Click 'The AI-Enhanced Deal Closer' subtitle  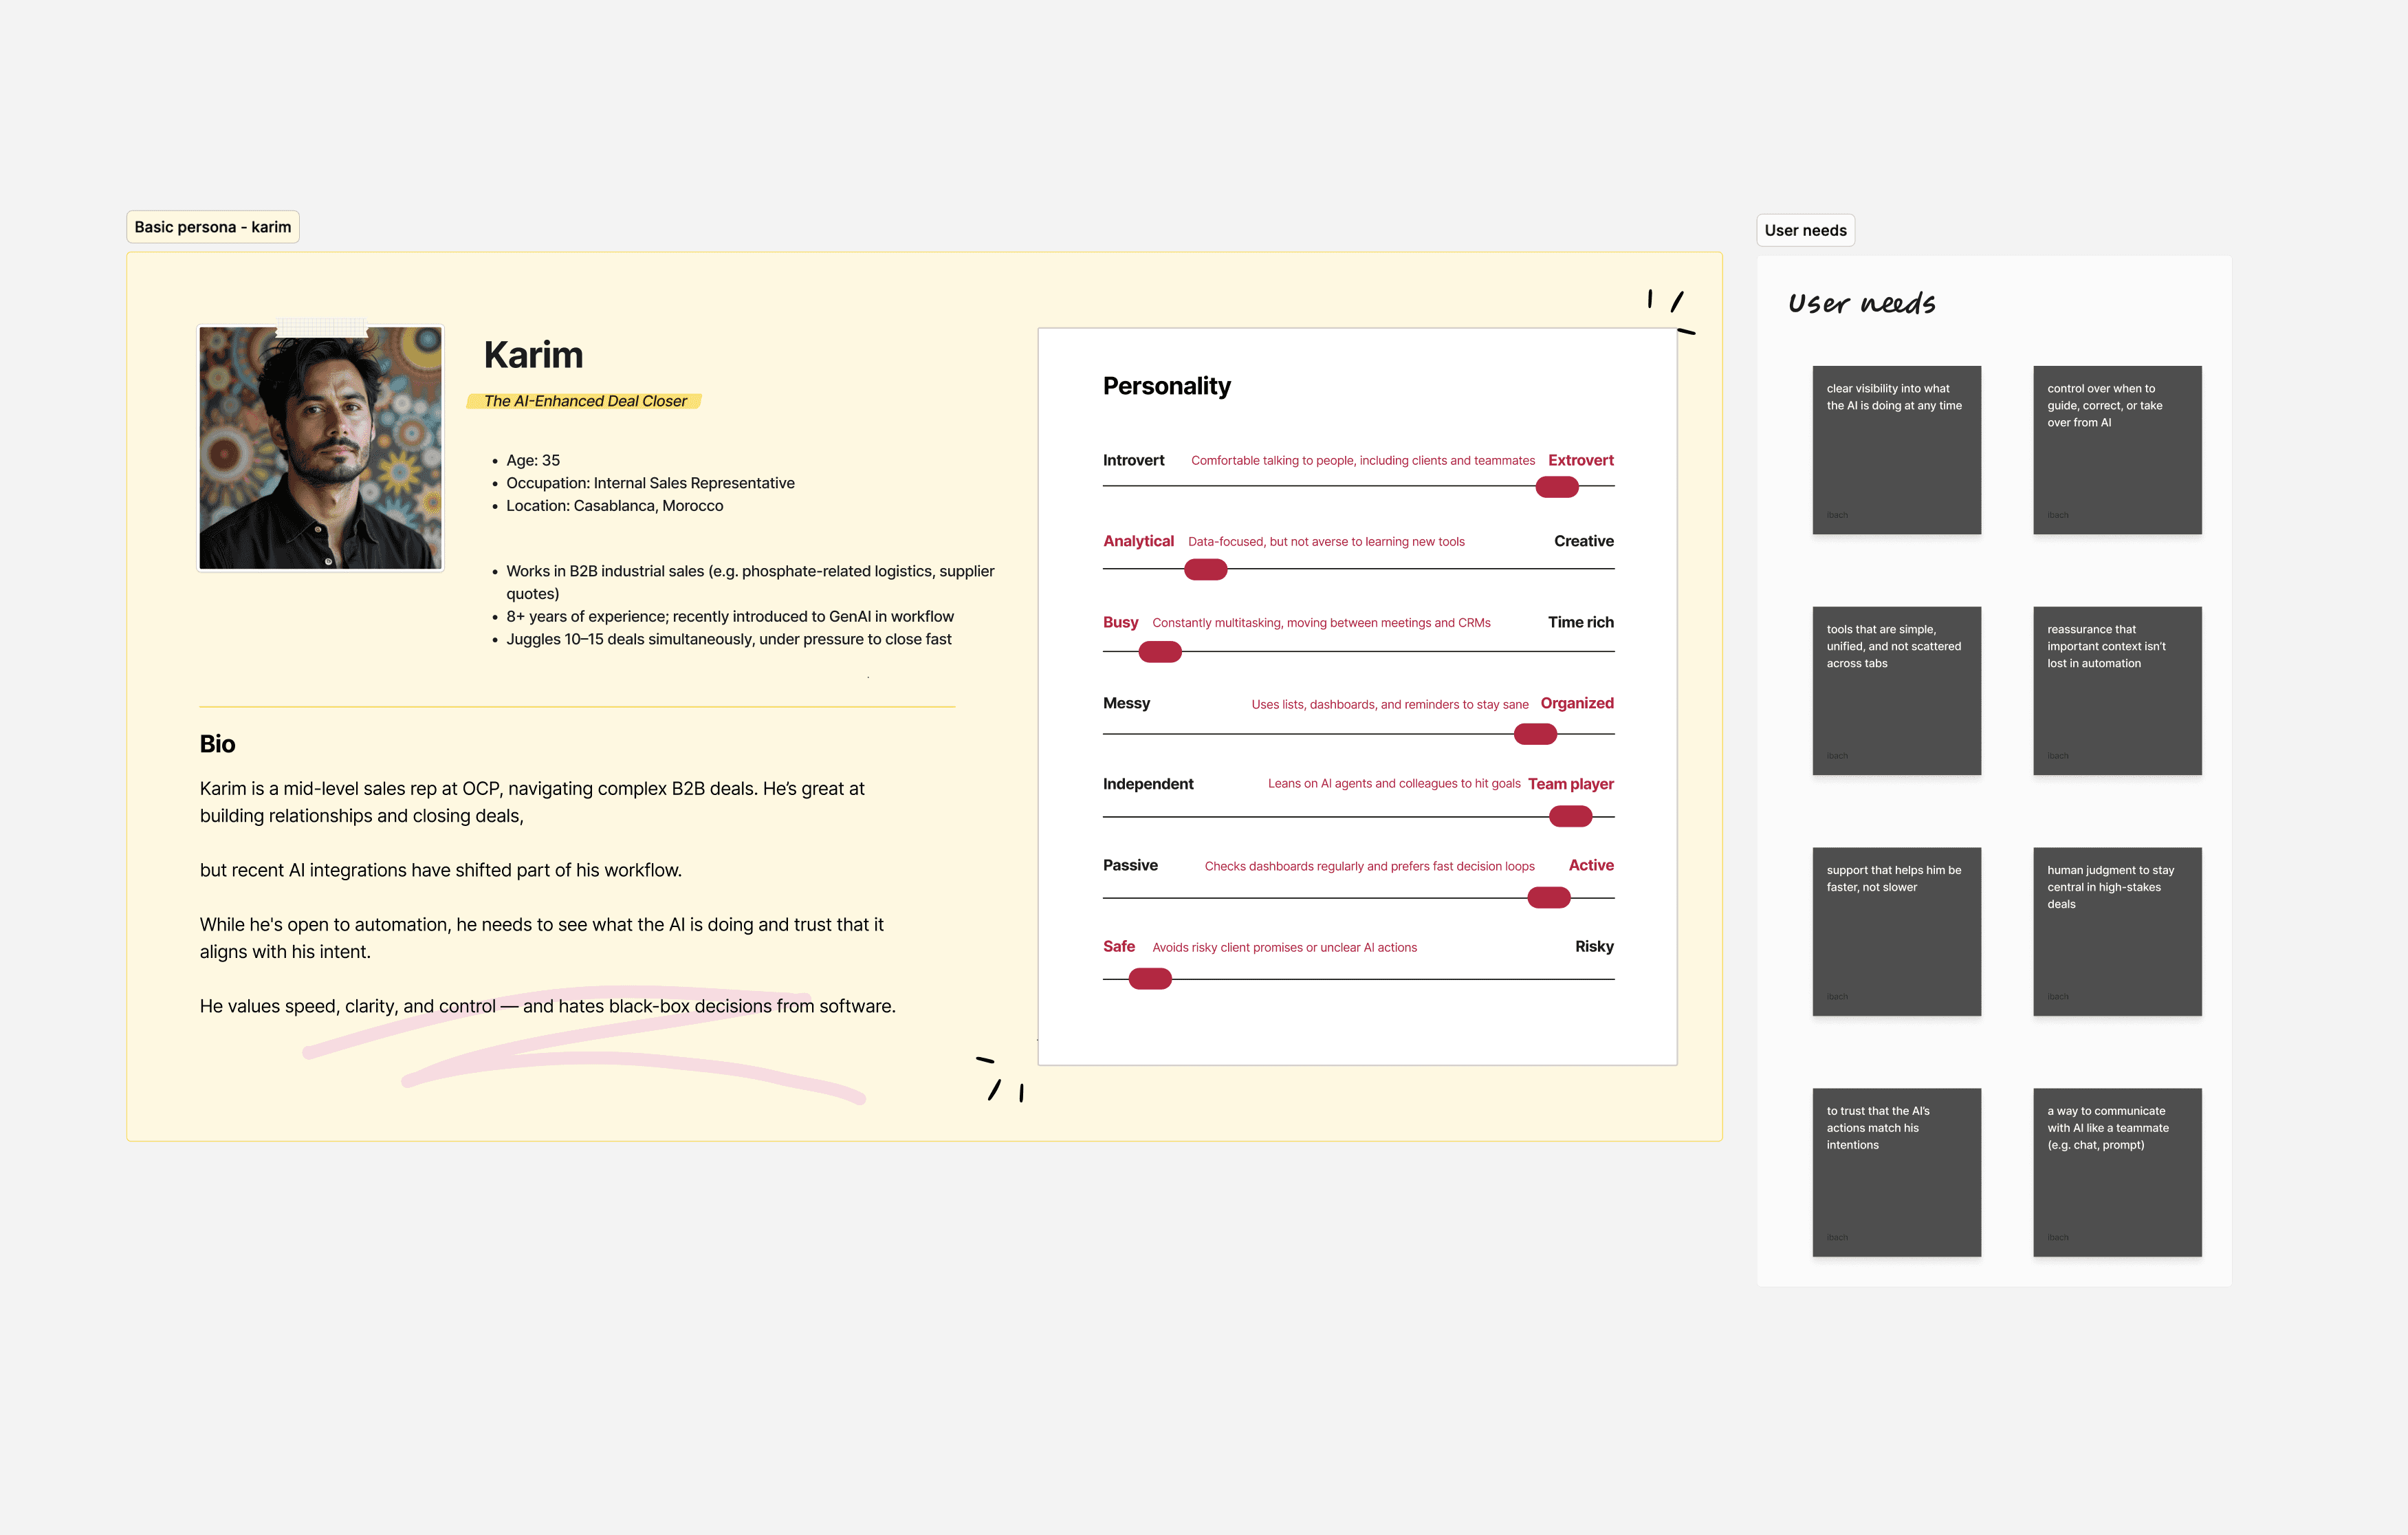[x=585, y=401]
